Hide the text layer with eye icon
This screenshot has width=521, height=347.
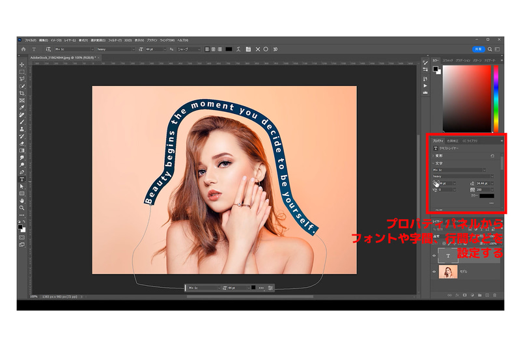tap(434, 256)
